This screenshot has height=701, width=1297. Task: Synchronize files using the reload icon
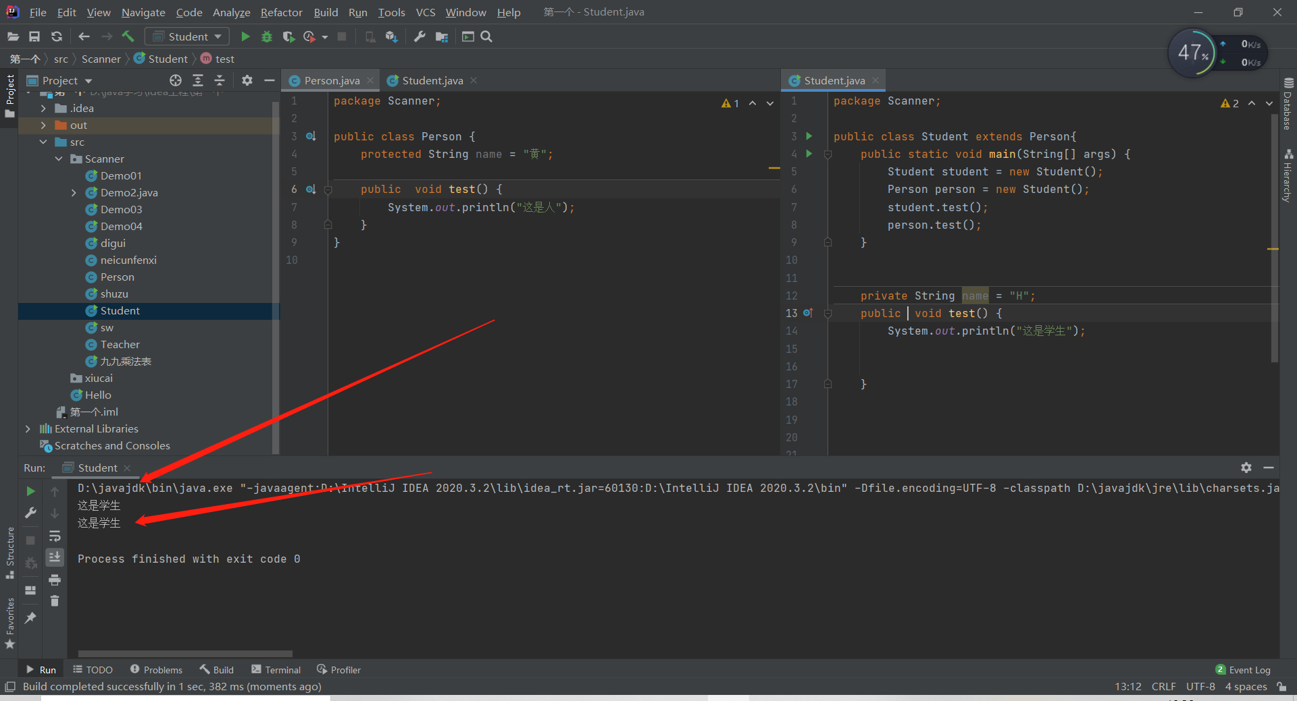pos(57,36)
